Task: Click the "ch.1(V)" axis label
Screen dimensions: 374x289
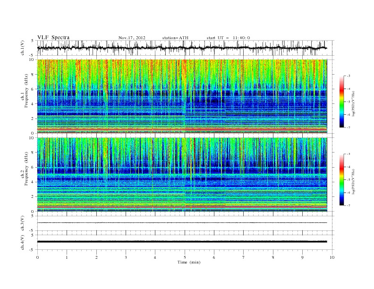Action: 23,48
